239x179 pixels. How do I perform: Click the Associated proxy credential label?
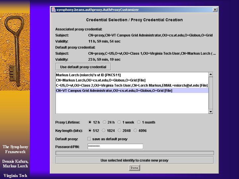pyautogui.click(x=79, y=29)
